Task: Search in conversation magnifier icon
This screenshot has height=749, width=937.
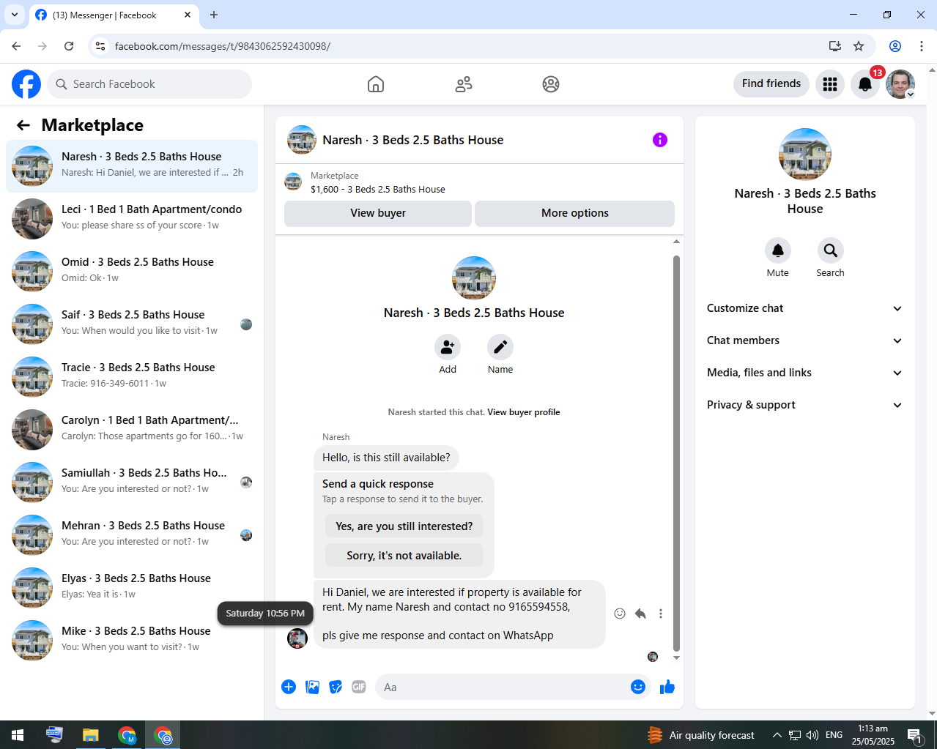Action: point(831,250)
